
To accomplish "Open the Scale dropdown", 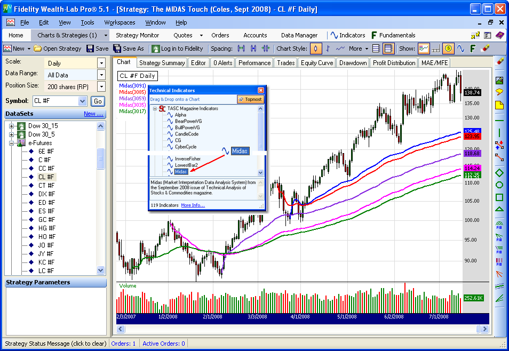I will click(x=101, y=63).
